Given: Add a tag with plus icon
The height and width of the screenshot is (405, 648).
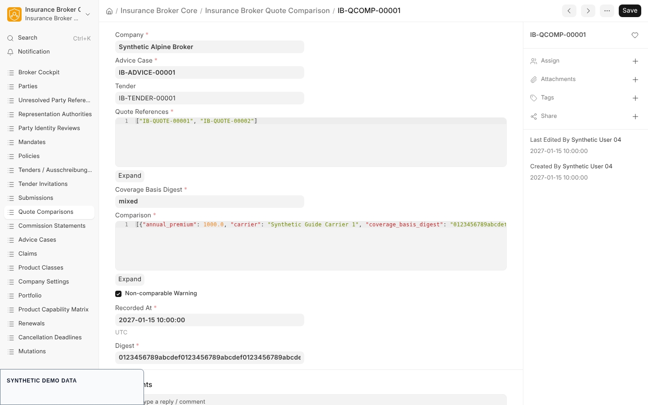Looking at the screenshot, I should point(635,98).
